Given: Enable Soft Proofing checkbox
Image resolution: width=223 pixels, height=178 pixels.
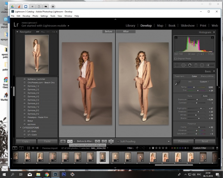Looking at the screenshot, I should point(118,142).
